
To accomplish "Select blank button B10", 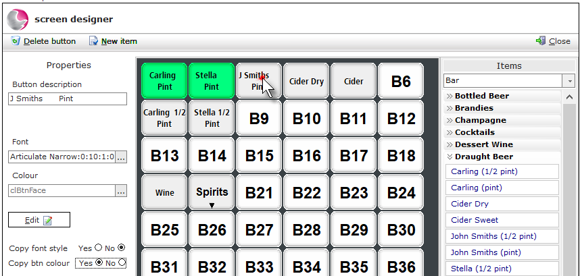I will point(306,118).
